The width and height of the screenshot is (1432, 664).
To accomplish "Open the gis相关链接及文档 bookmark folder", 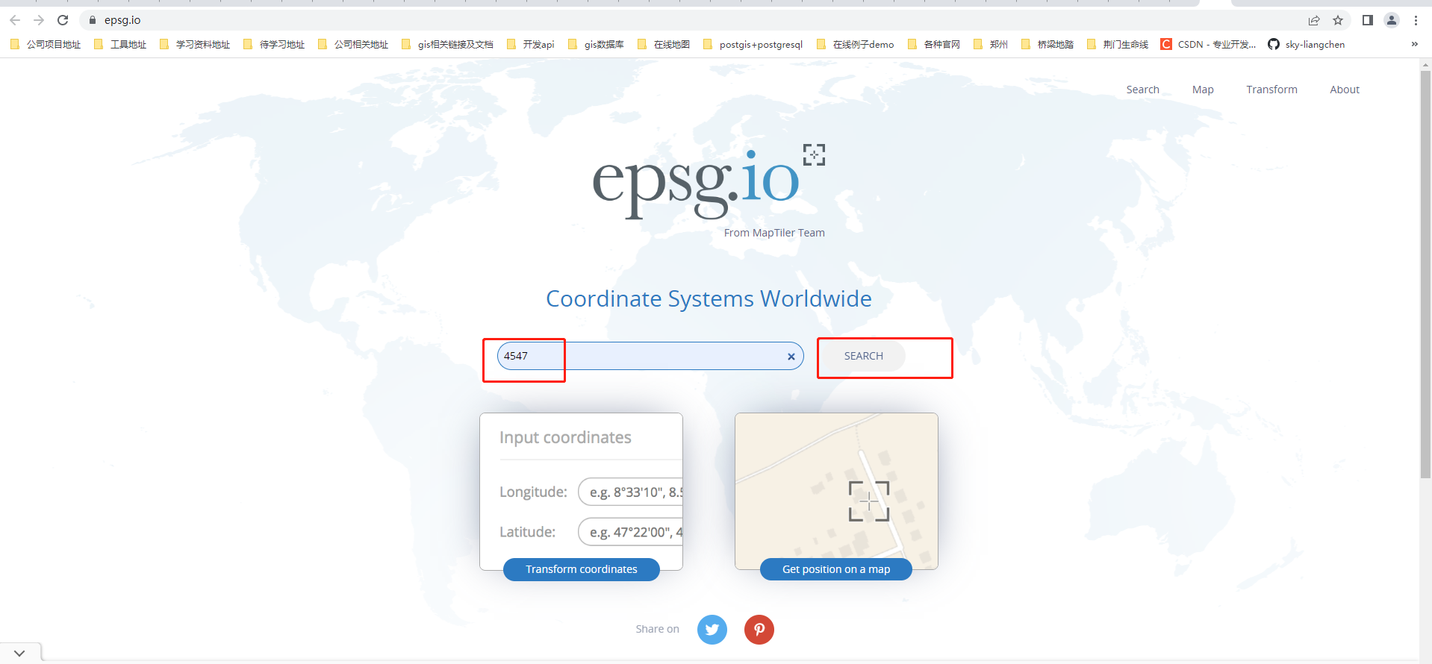I will (447, 44).
